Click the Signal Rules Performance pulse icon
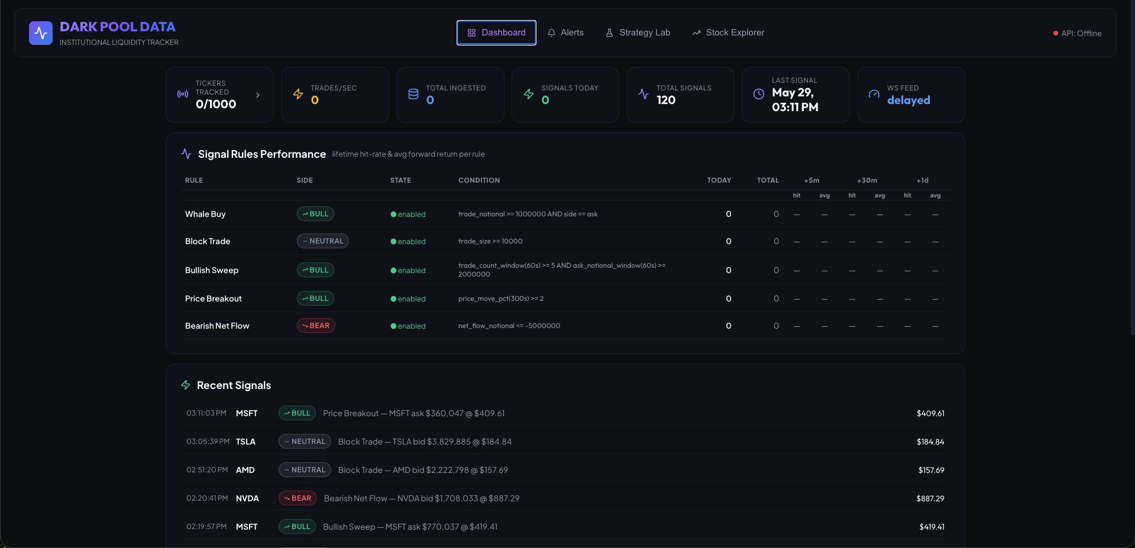Screen dimensions: 1135x548 [x=186, y=154]
